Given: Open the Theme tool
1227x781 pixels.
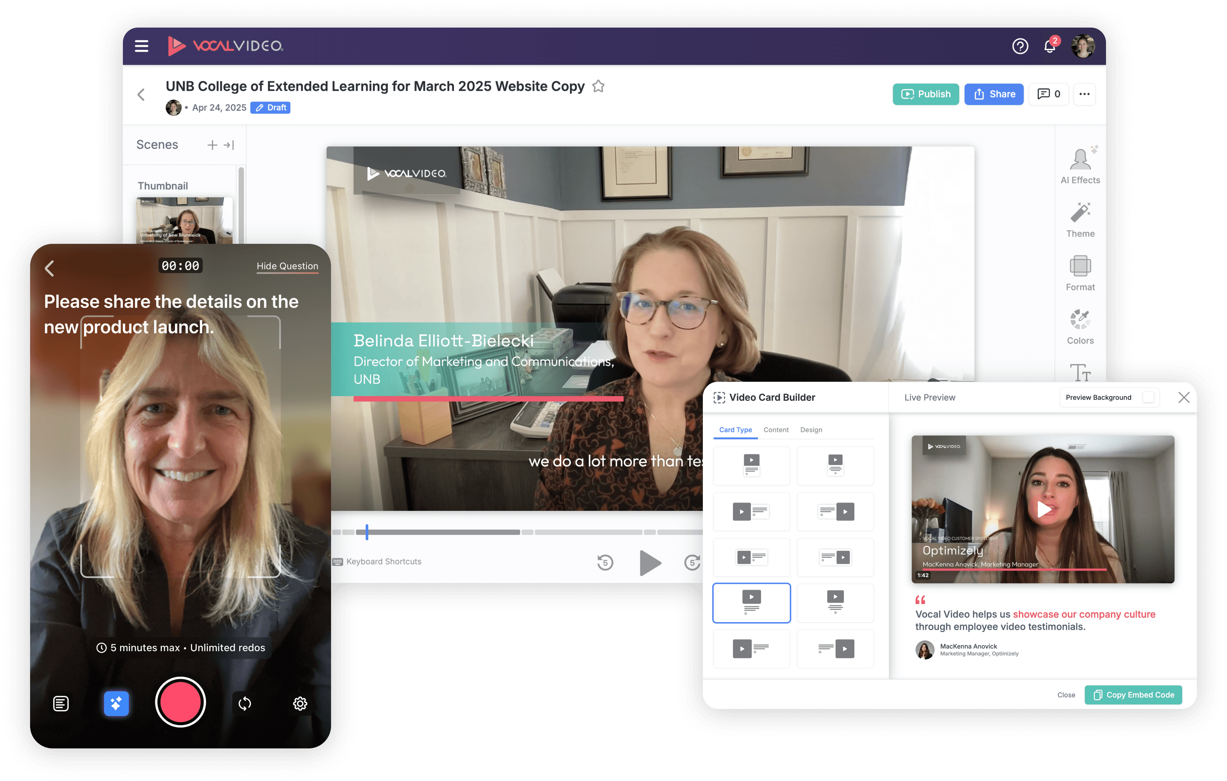Looking at the screenshot, I should tap(1080, 220).
